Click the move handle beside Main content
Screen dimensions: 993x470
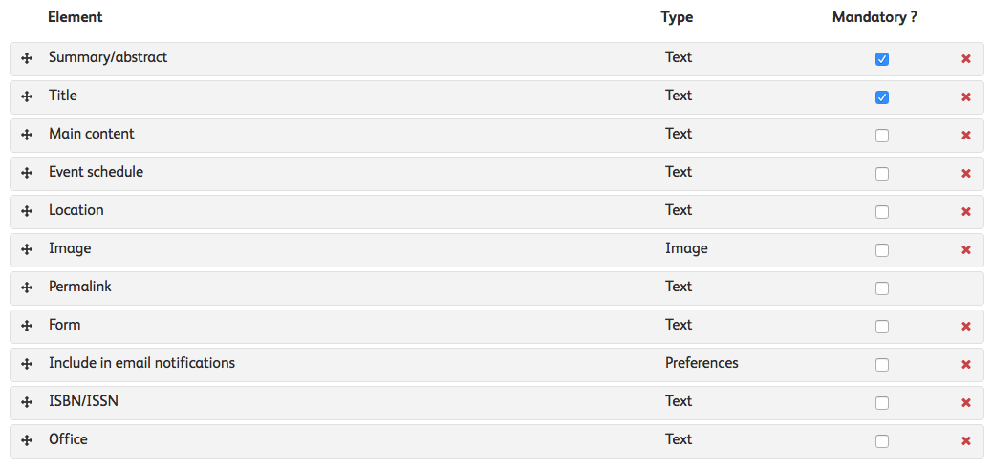pyautogui.click(x=27, y=136)
